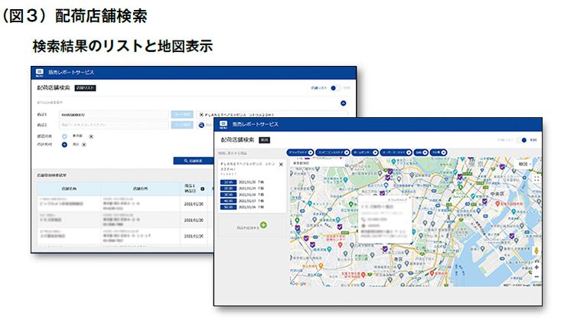Remove the selected 市区町村 value with its X
This screenshot has width=574, height=334.
(x=84, y=145)
